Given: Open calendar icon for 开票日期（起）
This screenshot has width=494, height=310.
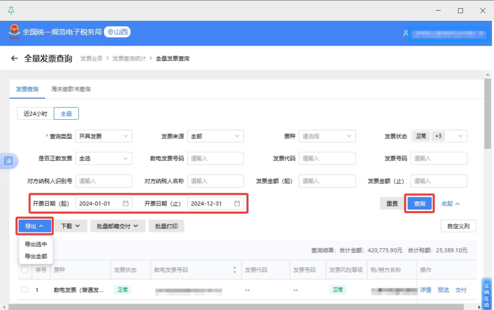Looking at the screenshot, I should pyautogui.click(x=126, y=203).
